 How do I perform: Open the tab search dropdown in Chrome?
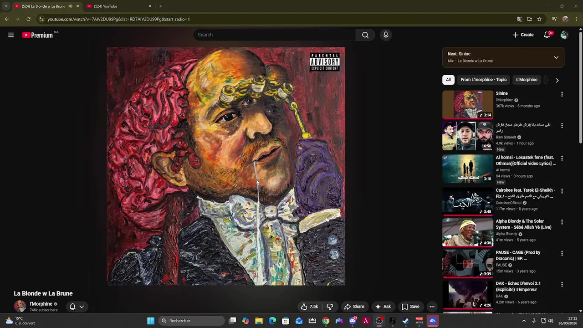(x=6, y=6)
